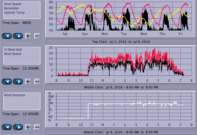The image size is (197, 135).
Task: Select Barometer in top chart list
Action: (x=11, y=8)
